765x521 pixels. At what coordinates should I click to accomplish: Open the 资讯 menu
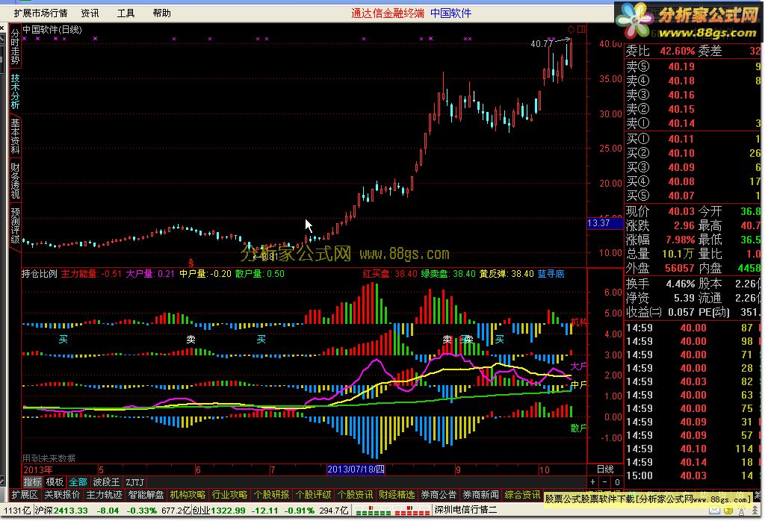[90, 13]
